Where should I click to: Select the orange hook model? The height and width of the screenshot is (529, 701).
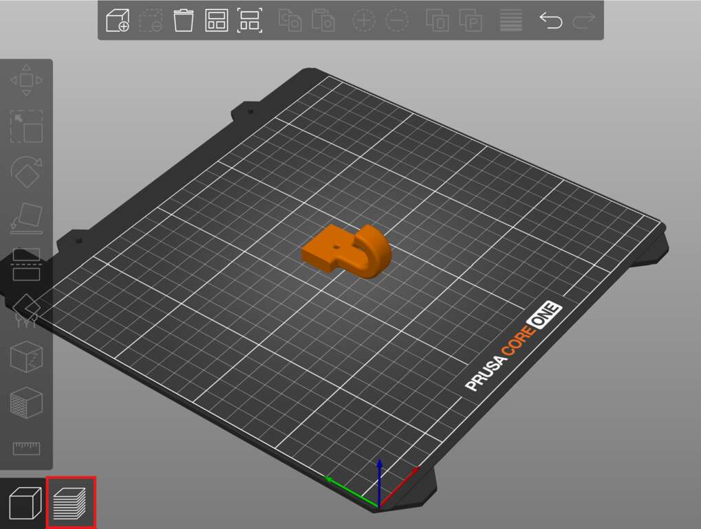pyautogui.click(x=347, y=251)
